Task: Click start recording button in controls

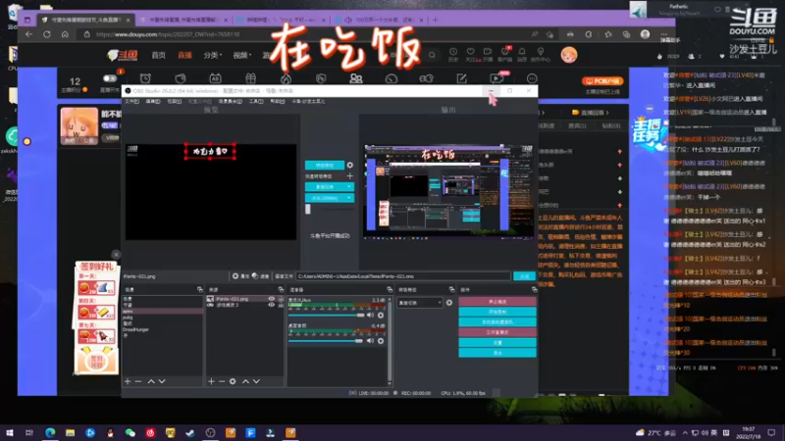Action: pyautogui.click(x=497, y=312)
